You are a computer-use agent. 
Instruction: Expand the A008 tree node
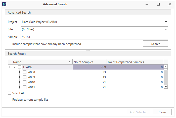tap(20, 72)
